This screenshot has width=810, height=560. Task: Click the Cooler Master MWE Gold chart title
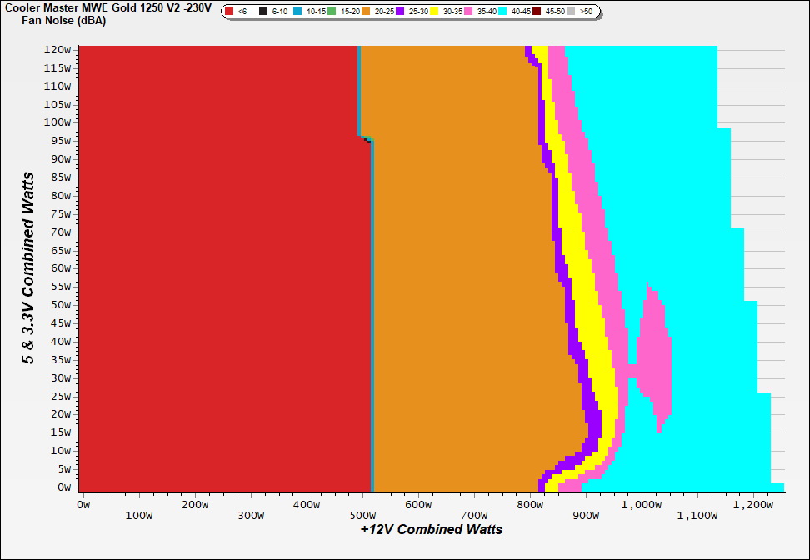click(x=108, y=7)
